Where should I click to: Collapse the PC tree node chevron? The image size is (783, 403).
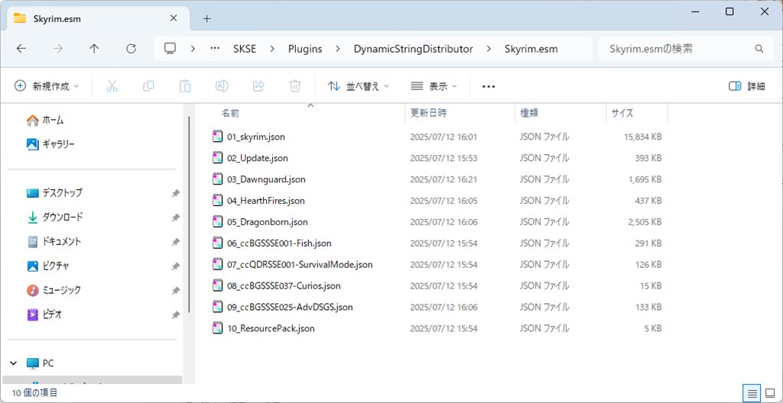click(x=13, y=363)
